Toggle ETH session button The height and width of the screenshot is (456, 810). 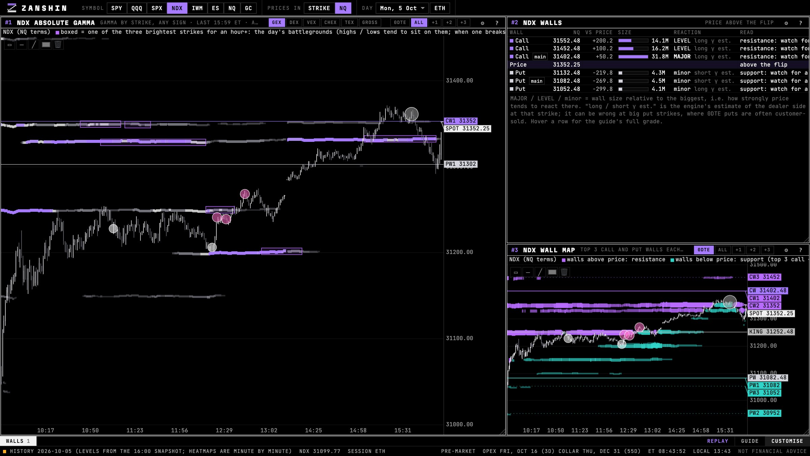440,8
